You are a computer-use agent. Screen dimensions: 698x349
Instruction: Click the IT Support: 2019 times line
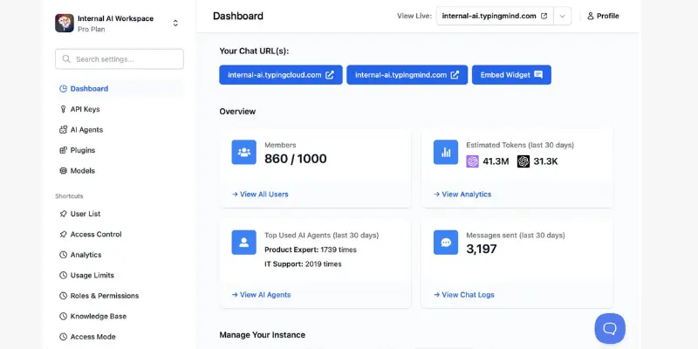click(x=303, y=264)
